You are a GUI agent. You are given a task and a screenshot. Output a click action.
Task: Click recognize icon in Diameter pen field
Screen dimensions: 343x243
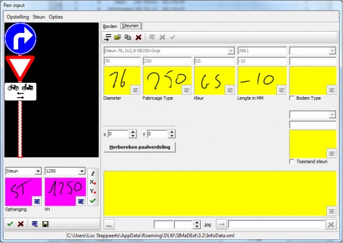pyautogui.click(x=135, y=90)
